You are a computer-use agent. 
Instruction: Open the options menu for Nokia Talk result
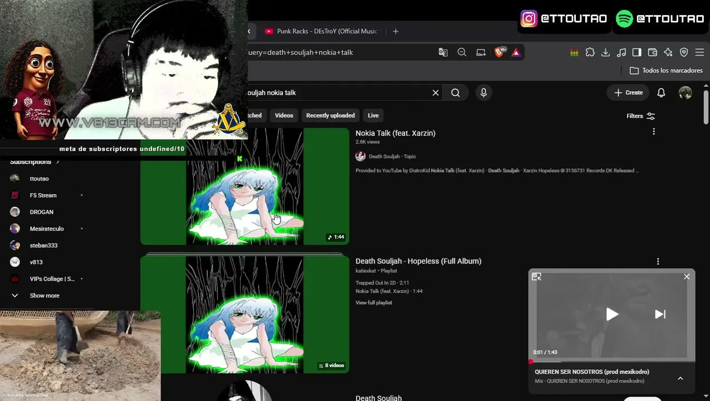[x=654, y=132]
